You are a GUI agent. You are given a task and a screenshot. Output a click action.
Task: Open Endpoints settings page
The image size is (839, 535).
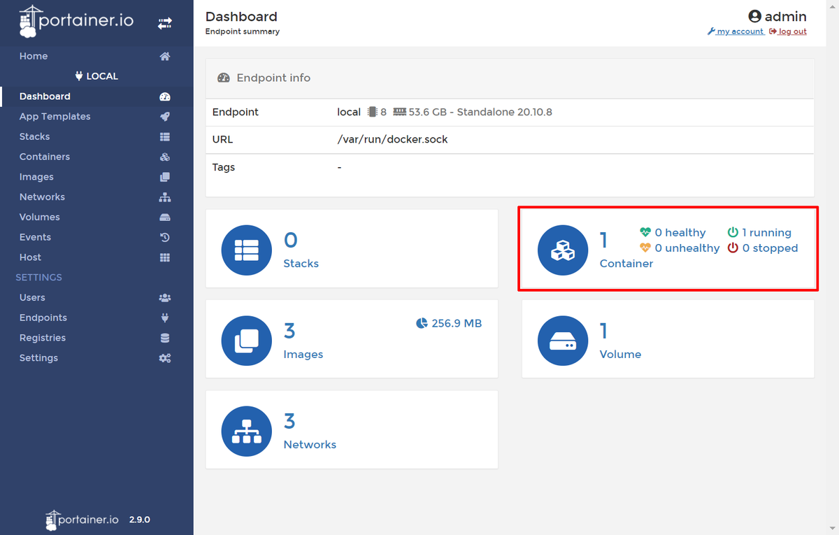click(x=43, y=318)
